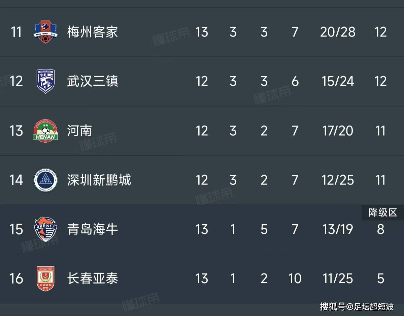The width and height of the screenshot is (404, 316).
Task: Click the 搜狐号@足坛超短波 source watermark
Action: [357, 307]
